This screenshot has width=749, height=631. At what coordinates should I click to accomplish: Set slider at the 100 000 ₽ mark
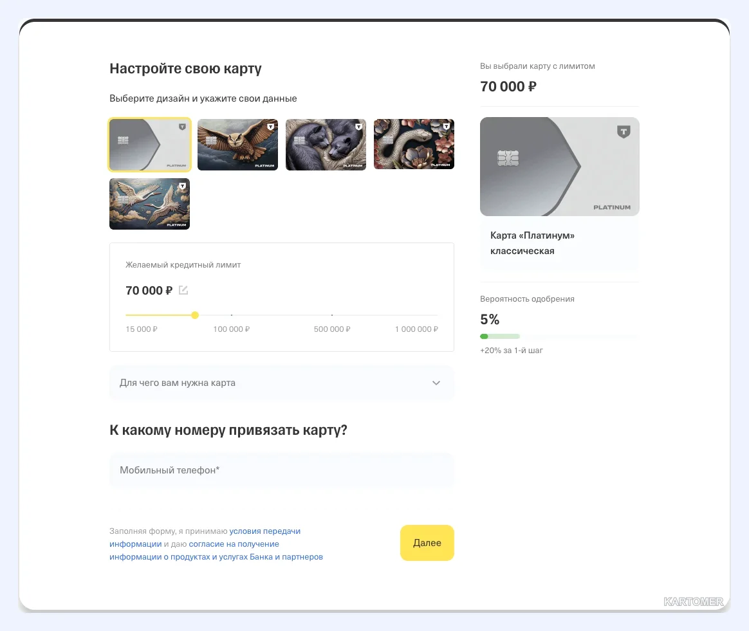click(x=232, y=315)
